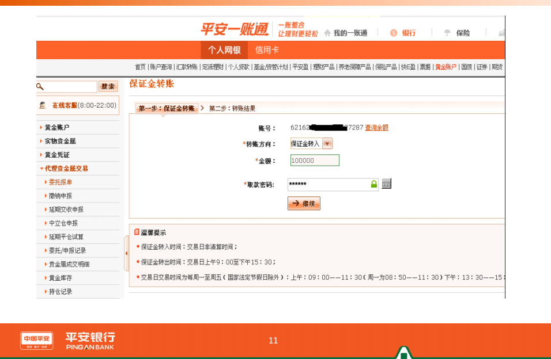Open 持仓记录 in the sidebar

[61, 292]
